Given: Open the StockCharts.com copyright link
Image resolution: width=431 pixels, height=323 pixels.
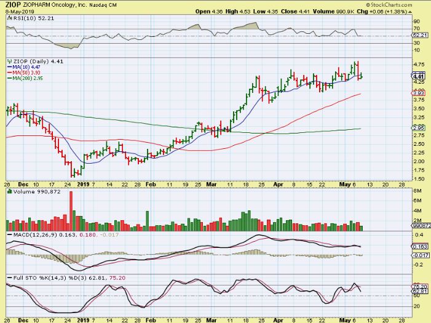Looking at the screenshot, I should (389, 5).
